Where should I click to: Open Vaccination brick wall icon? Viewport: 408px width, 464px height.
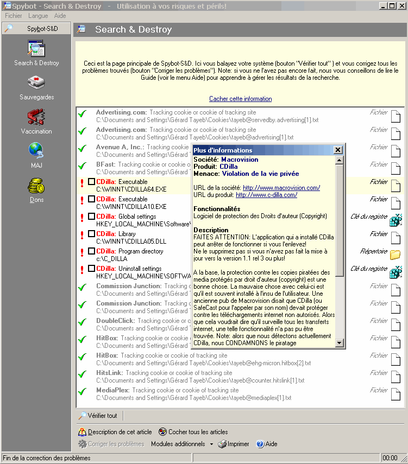point(36,117)
